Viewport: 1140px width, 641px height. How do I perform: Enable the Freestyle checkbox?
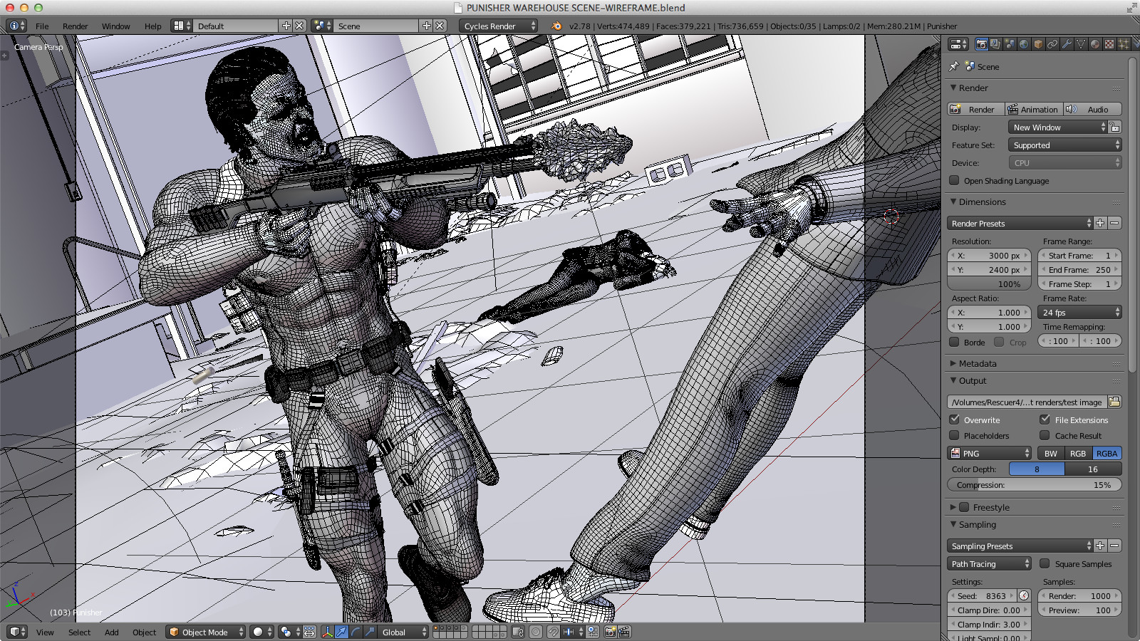(x=964, y=507)
